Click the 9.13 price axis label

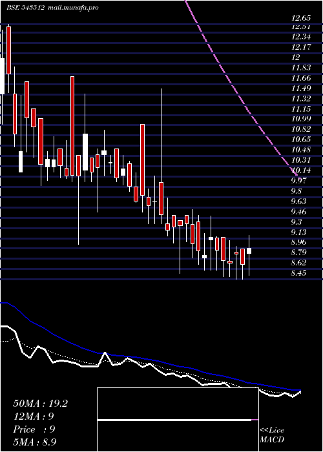pos(300,232)
